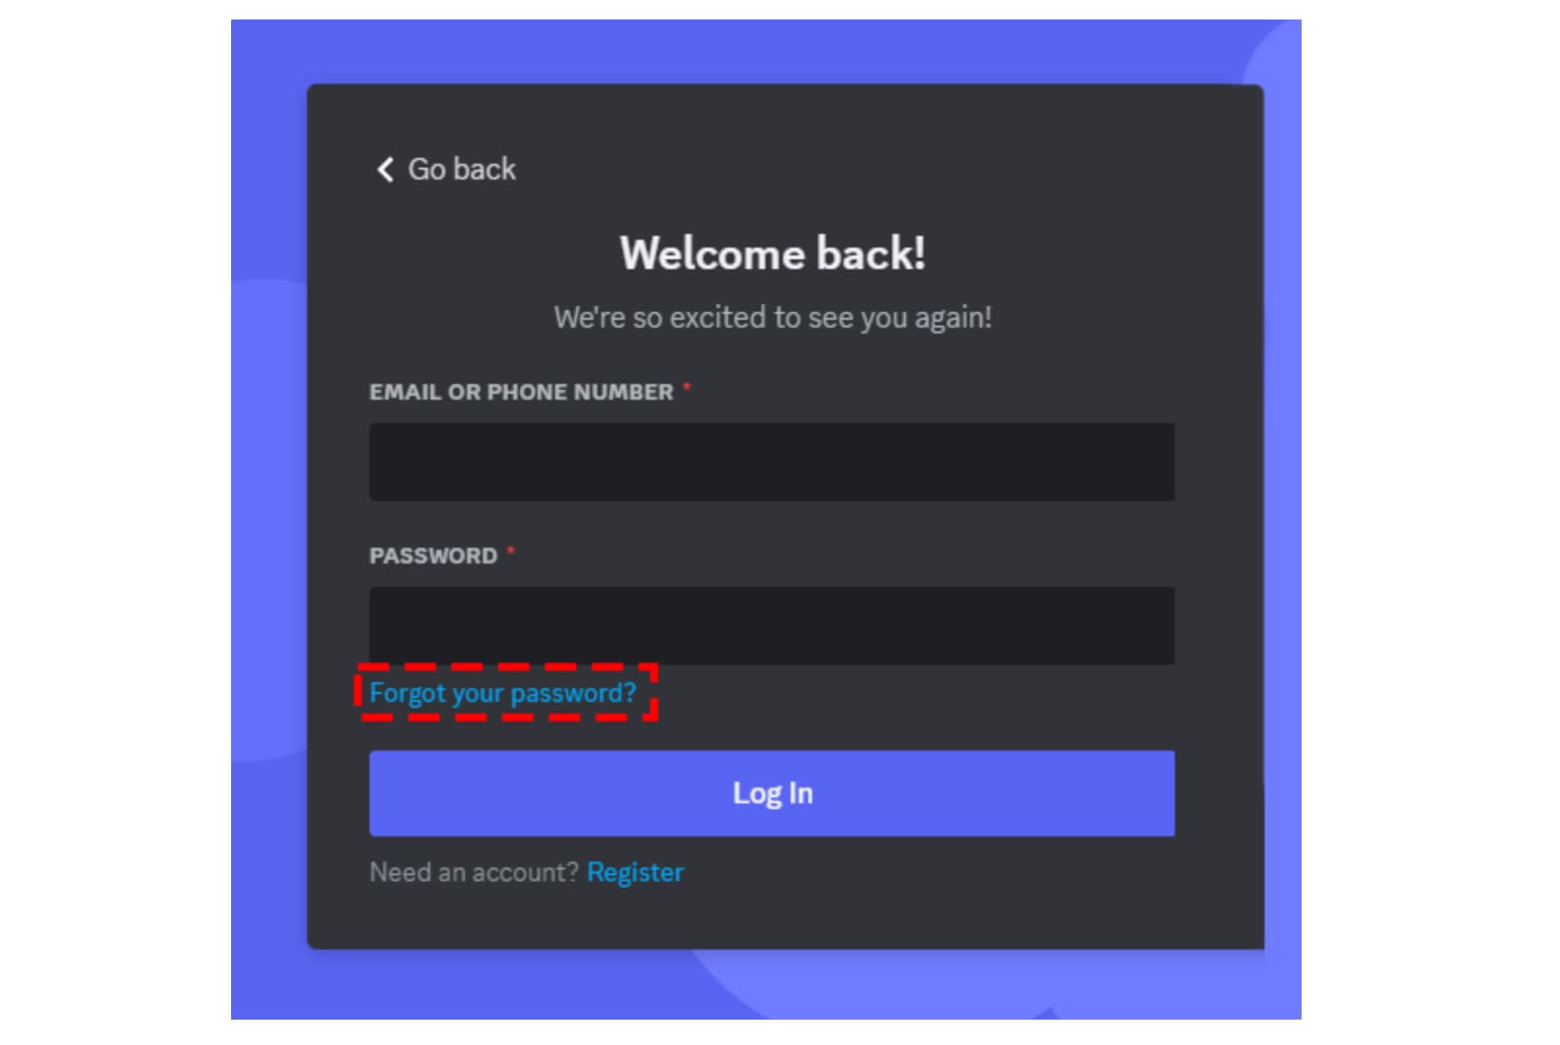This screenshot has width=1560, height=1045.
Task: Click the Log In button
Action: [x=771, y=793]
